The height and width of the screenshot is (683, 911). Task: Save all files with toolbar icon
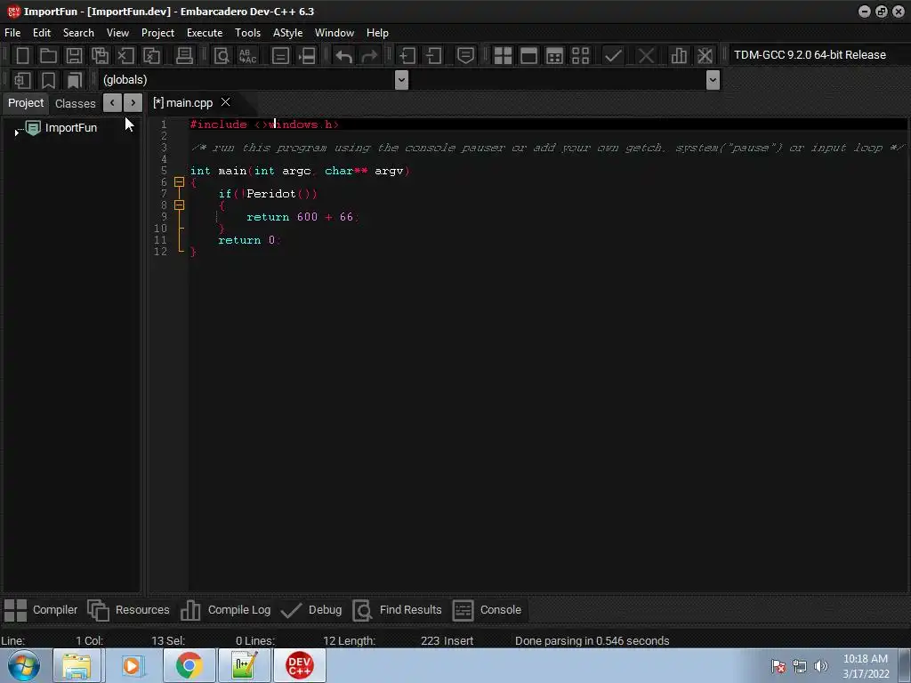100,56
